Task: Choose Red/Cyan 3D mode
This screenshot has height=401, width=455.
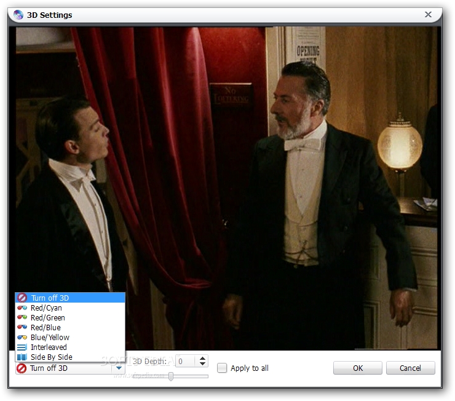Action: coord(70,308)
